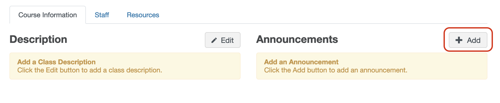Click the 'Add' label text
The image size is (500, 103).
(473, 40)
